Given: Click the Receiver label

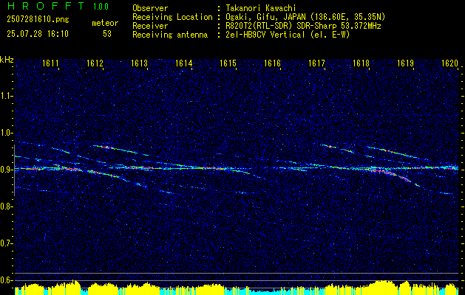Looking at the screenshot, I should point(150,26).
